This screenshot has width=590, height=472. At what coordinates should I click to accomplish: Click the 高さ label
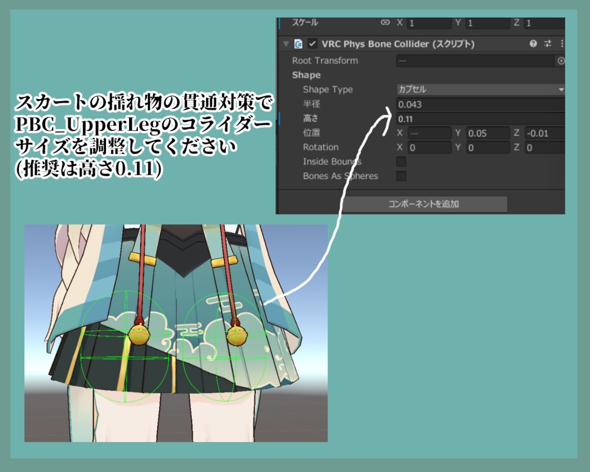[311, 118]
